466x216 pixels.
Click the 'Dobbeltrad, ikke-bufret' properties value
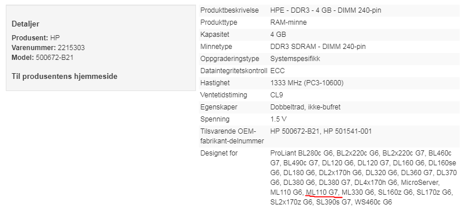point(305,107)
